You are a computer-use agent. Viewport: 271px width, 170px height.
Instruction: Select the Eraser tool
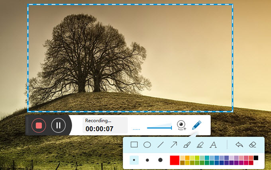tap(253, 145)
